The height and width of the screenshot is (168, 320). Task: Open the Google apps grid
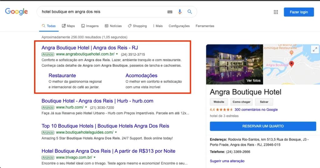[276, 12]
